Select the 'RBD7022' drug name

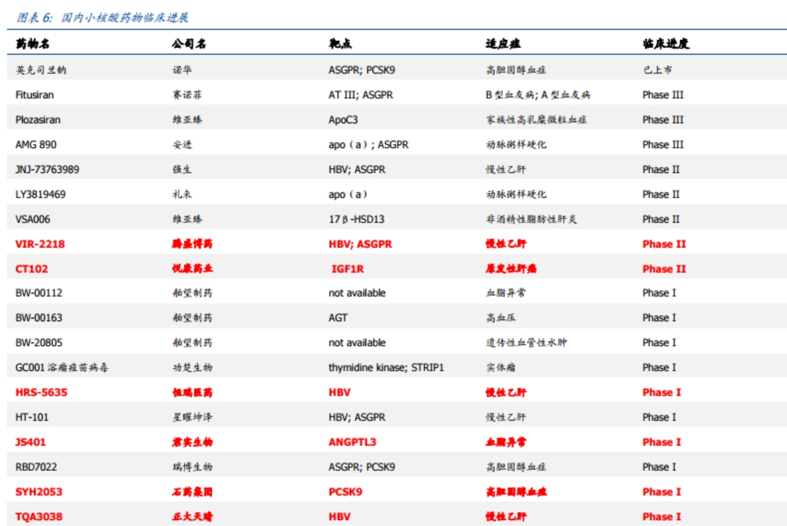(x=36, y=467)
